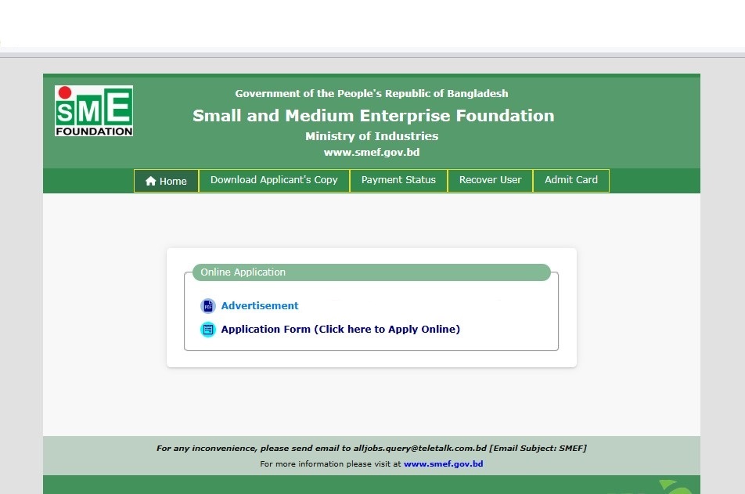Click the Home house icon
Image resolution: width=745 pixels, height=494 pixels.
(150, 181)
